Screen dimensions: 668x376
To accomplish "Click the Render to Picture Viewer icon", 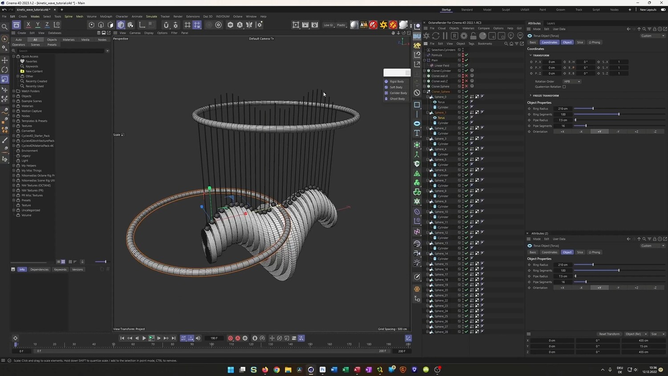I will pyautogui.click(x=305, y=25).
